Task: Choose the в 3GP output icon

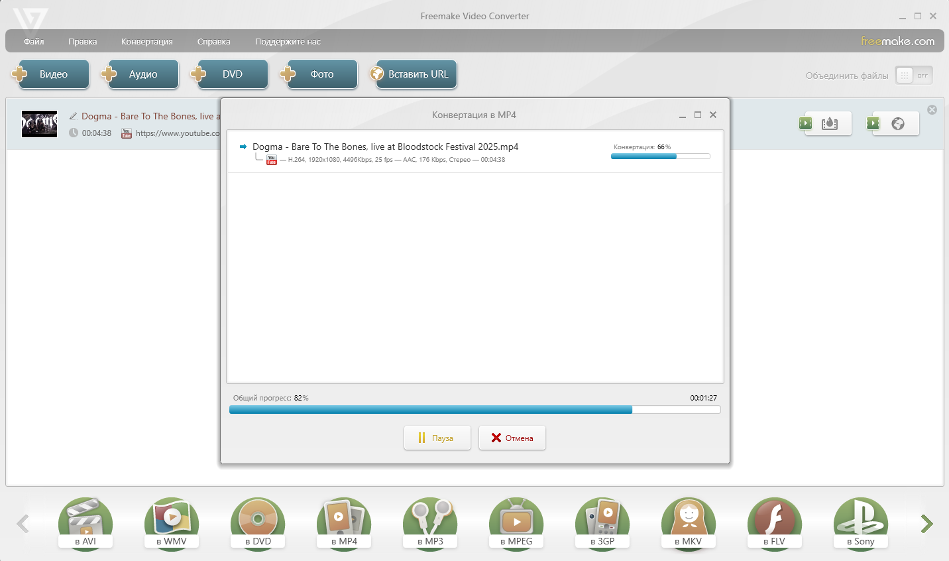Action: pyautogui.click(x=602, y=523)
